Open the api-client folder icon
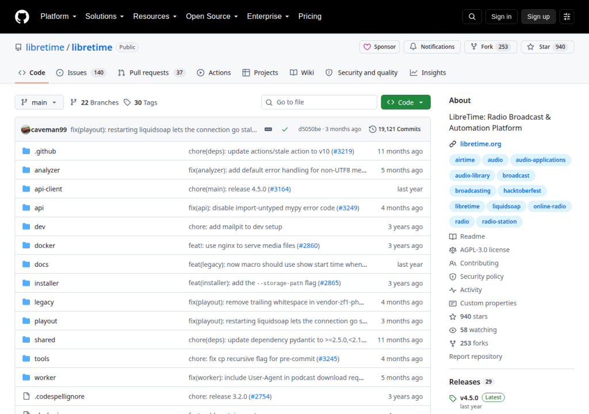The width and height of the screenshot is (589, 414). (x=26, y=189)
